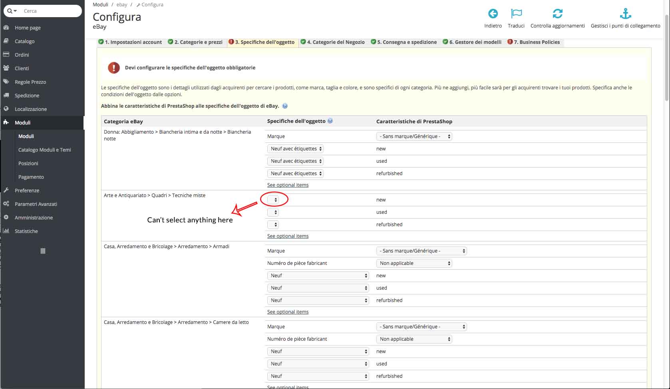Open Neuf dropdown for Camere da letto 'new' row
Screen dimensions: 670x389
coord(318,351)
